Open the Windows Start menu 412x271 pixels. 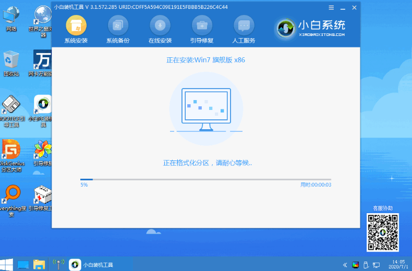[6, 264]
